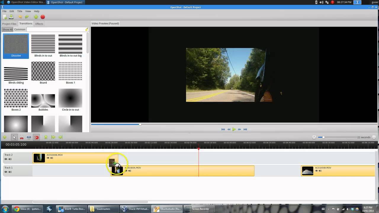Click the Save Project toolbar icon
The height and width of the screenshot is (213, 379).
click(11, 17)
